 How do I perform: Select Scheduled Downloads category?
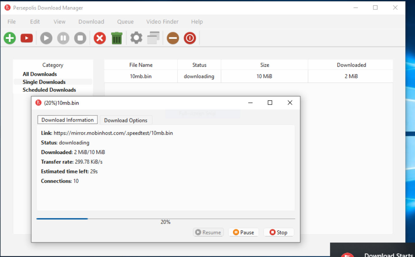(x=49, y=90)
